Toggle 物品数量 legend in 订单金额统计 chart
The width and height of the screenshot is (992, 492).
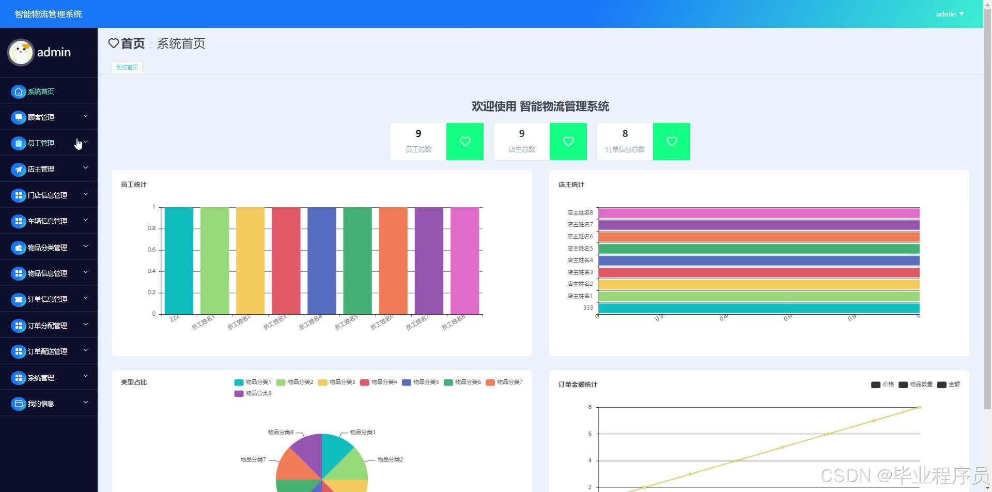click(x=916, y=385)
